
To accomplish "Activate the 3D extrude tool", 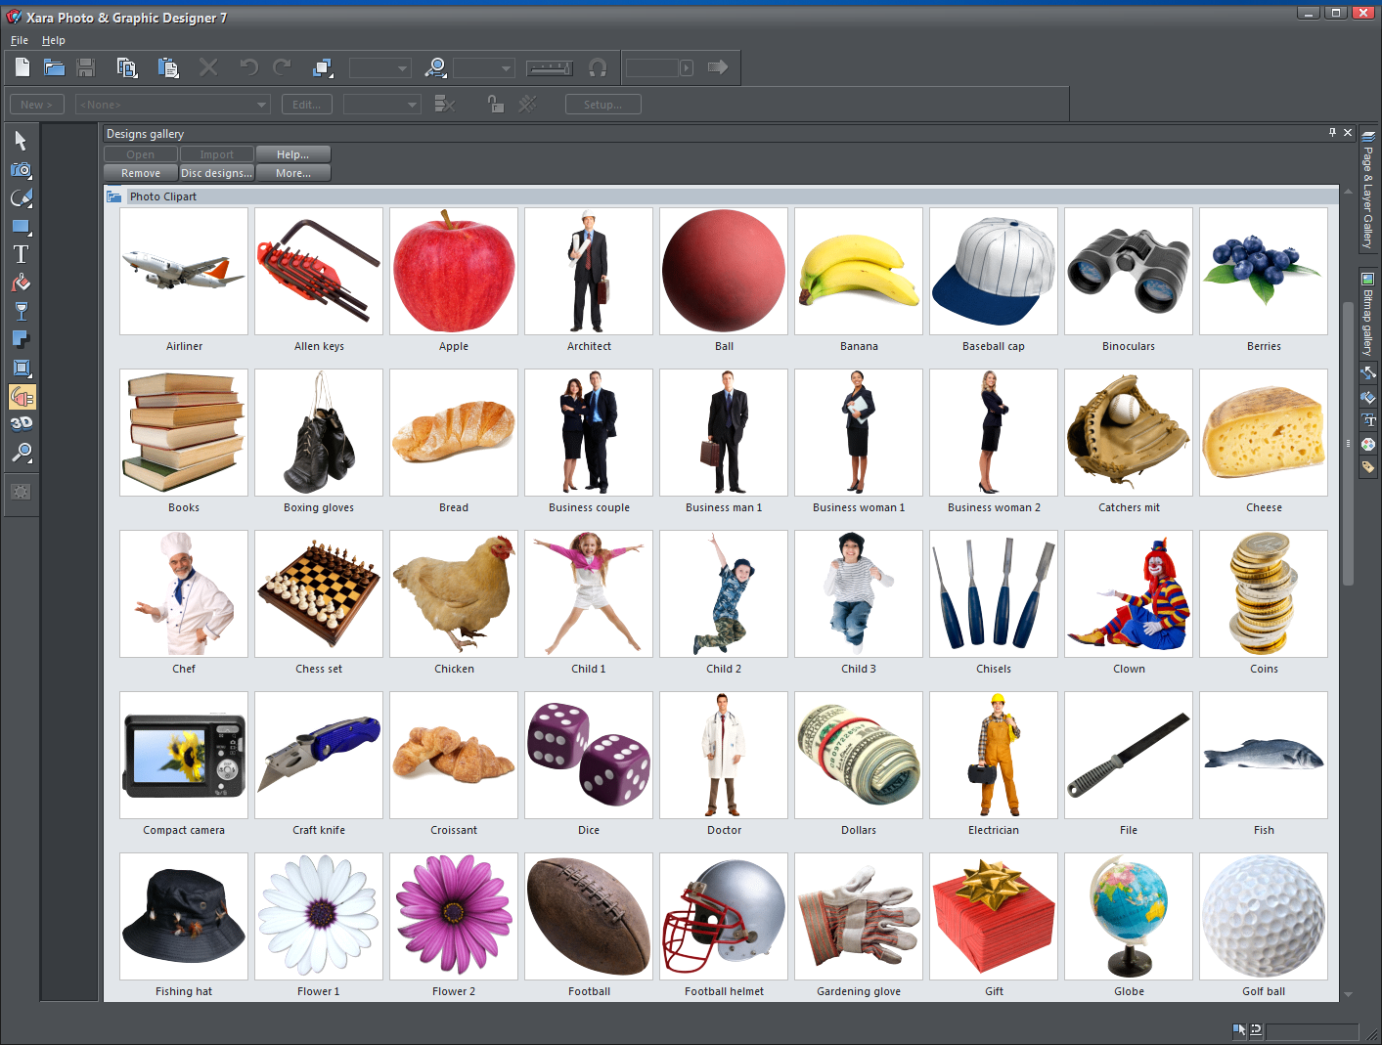I will [21, 424].
